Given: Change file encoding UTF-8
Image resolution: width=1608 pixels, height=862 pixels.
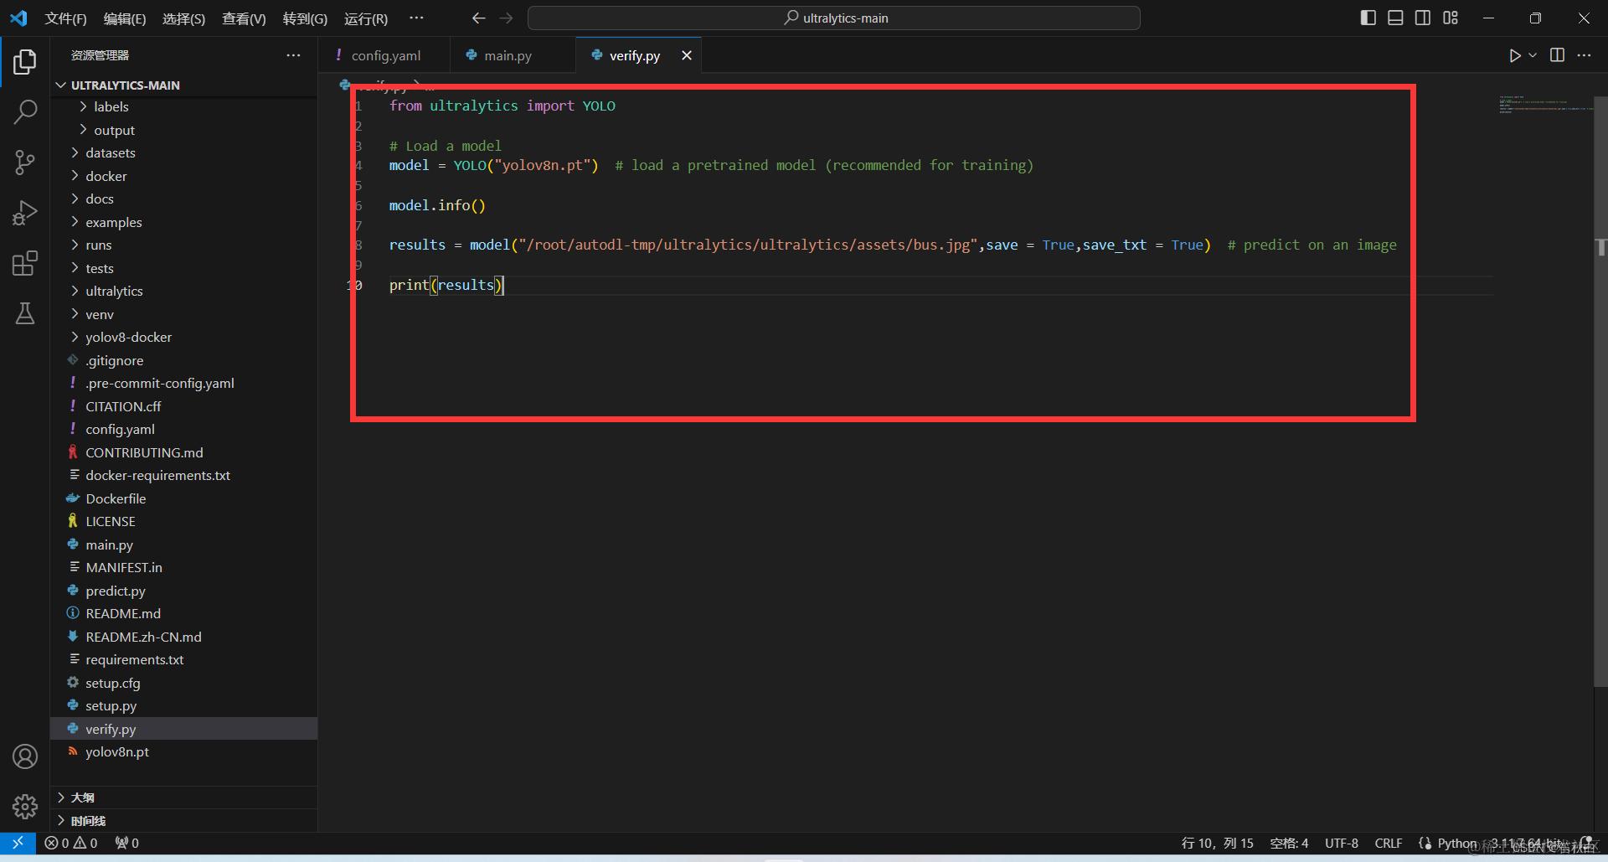Looking at the screenshot, I should click(x=1342, y=844).
